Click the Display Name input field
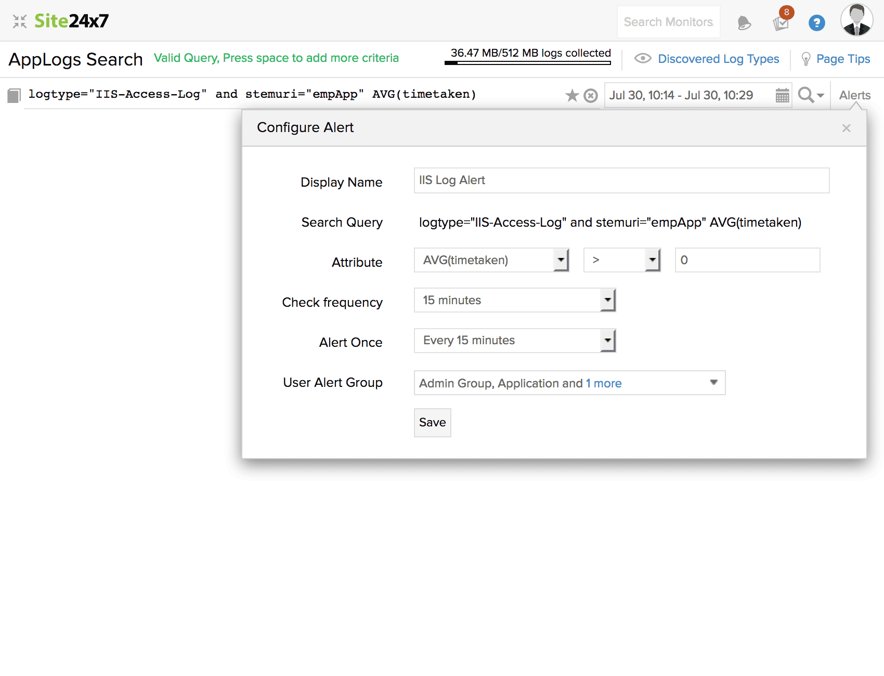 (621, 180)
